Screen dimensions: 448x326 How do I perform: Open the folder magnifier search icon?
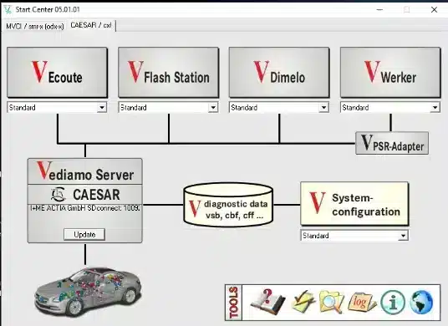(x=332, y=302)
